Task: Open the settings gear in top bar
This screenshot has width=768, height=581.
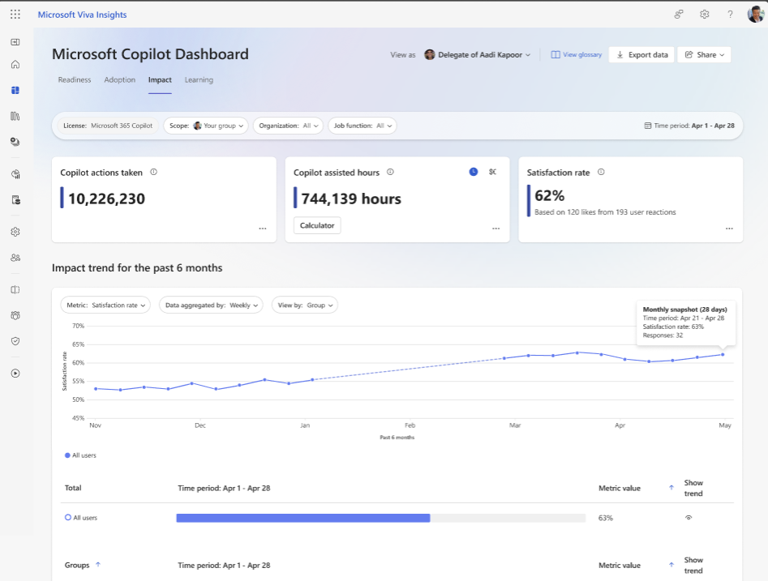Action: (705, 15)
